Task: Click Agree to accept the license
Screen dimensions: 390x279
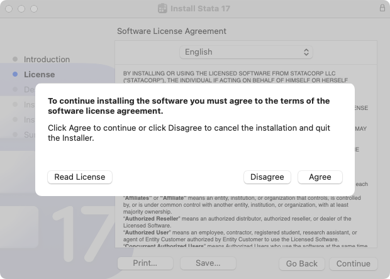Action: [320, 177]
